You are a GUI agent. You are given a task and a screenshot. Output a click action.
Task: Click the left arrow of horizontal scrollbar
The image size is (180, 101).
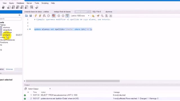(x=24, y=81)
